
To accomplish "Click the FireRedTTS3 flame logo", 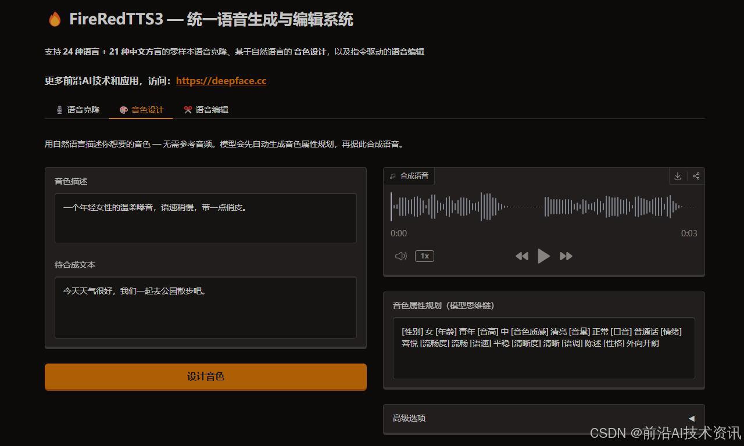I will coord(55,19).
